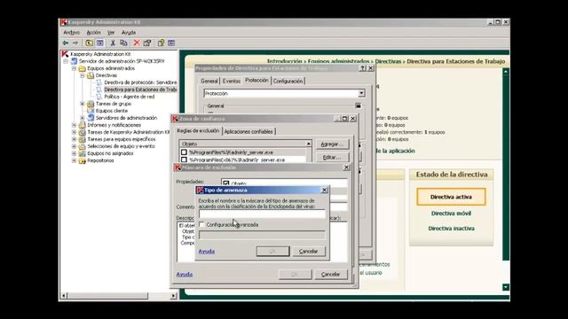Click Ayuda link in Máscara de exclusión dialog
This screenshot has height=319, width=568.
[x=185, y=275]
